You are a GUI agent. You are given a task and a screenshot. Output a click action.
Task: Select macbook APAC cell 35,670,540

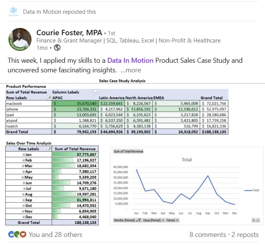point(75,103)
